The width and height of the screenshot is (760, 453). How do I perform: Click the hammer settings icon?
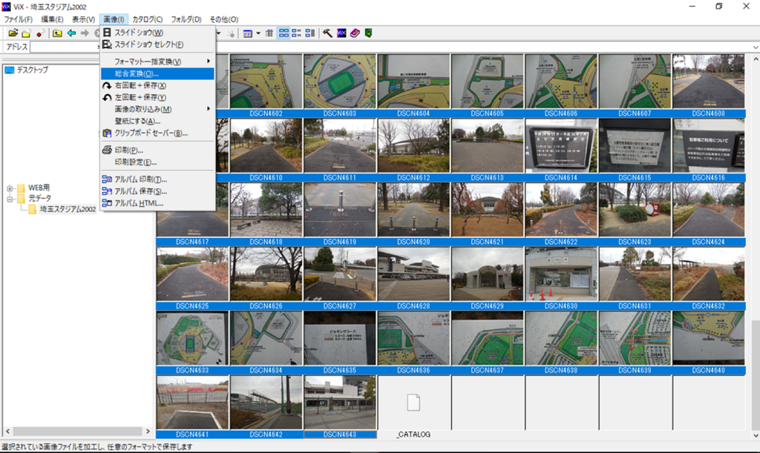[x=327, y=33]
